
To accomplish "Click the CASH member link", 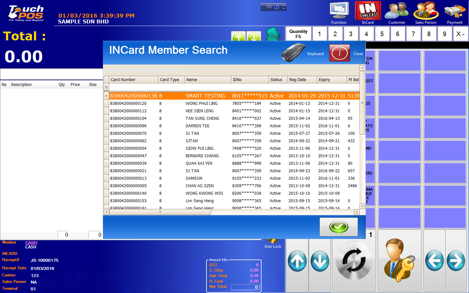I will point(31,243).
